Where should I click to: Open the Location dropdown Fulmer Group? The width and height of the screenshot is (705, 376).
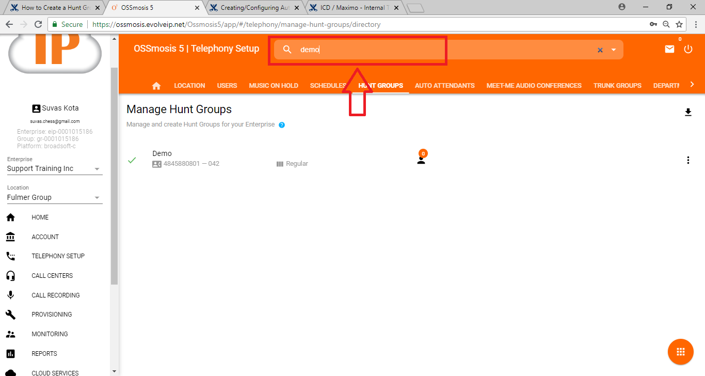(54, 197)
